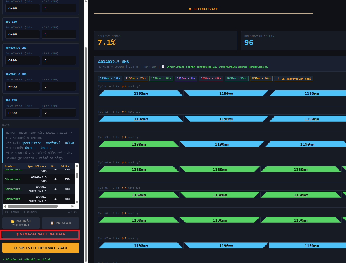
Task: Click the data table's right scroll arrow
Action: coord(72,207)
